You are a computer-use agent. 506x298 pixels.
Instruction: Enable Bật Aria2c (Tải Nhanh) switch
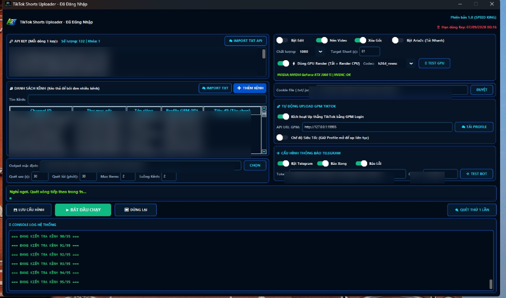point(397,40)
